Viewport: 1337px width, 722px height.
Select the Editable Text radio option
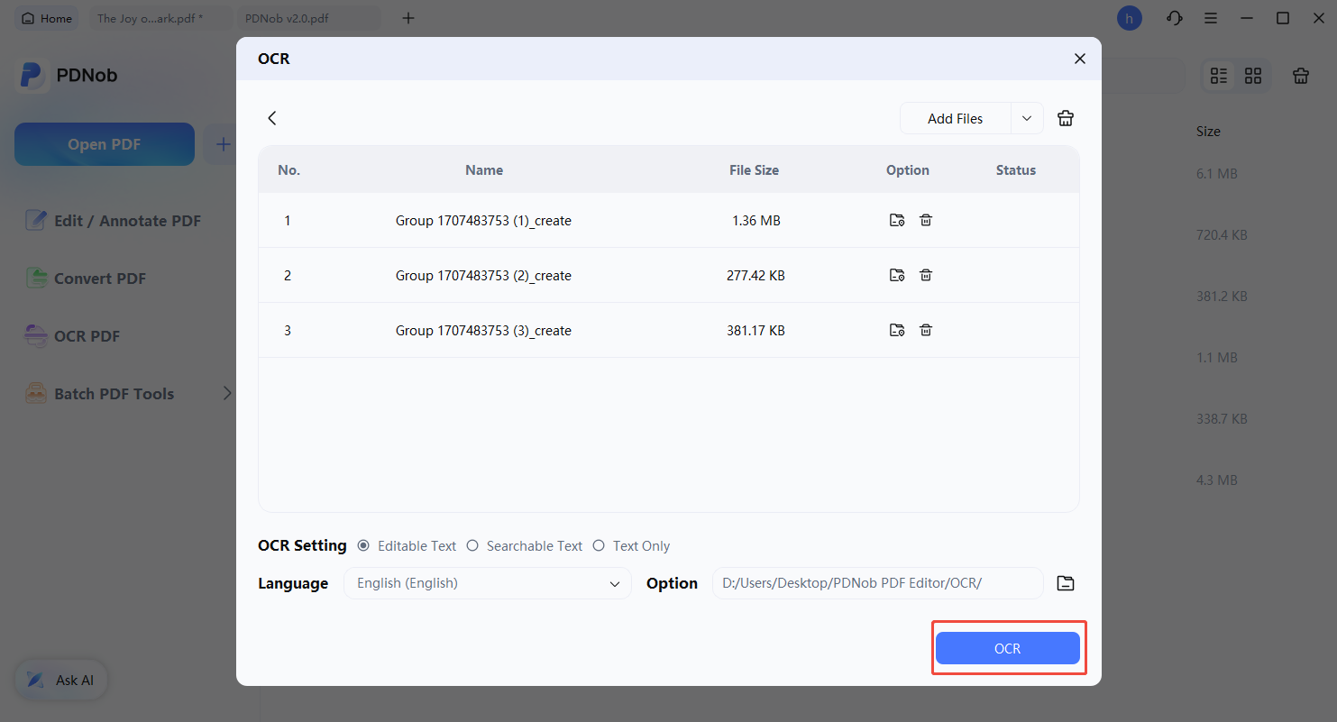(x=364, y=545)
